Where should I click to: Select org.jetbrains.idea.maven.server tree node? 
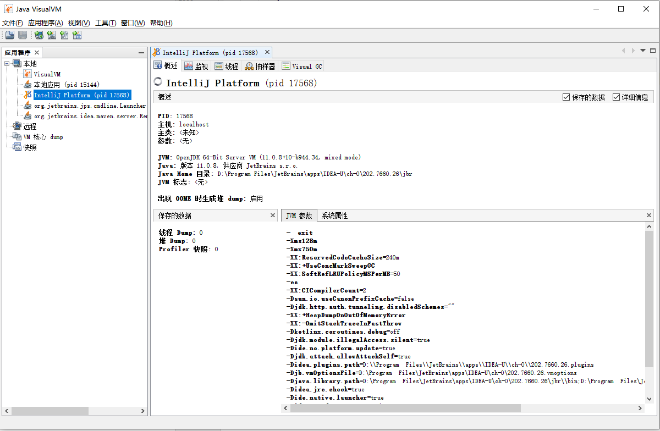point(90,116)
